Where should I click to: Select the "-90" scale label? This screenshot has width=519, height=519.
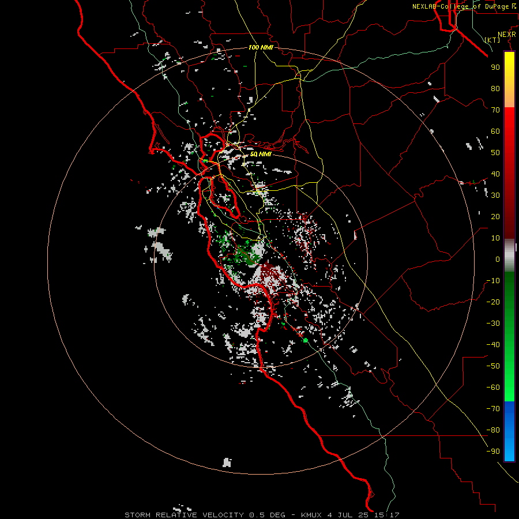tap(493, 452)
